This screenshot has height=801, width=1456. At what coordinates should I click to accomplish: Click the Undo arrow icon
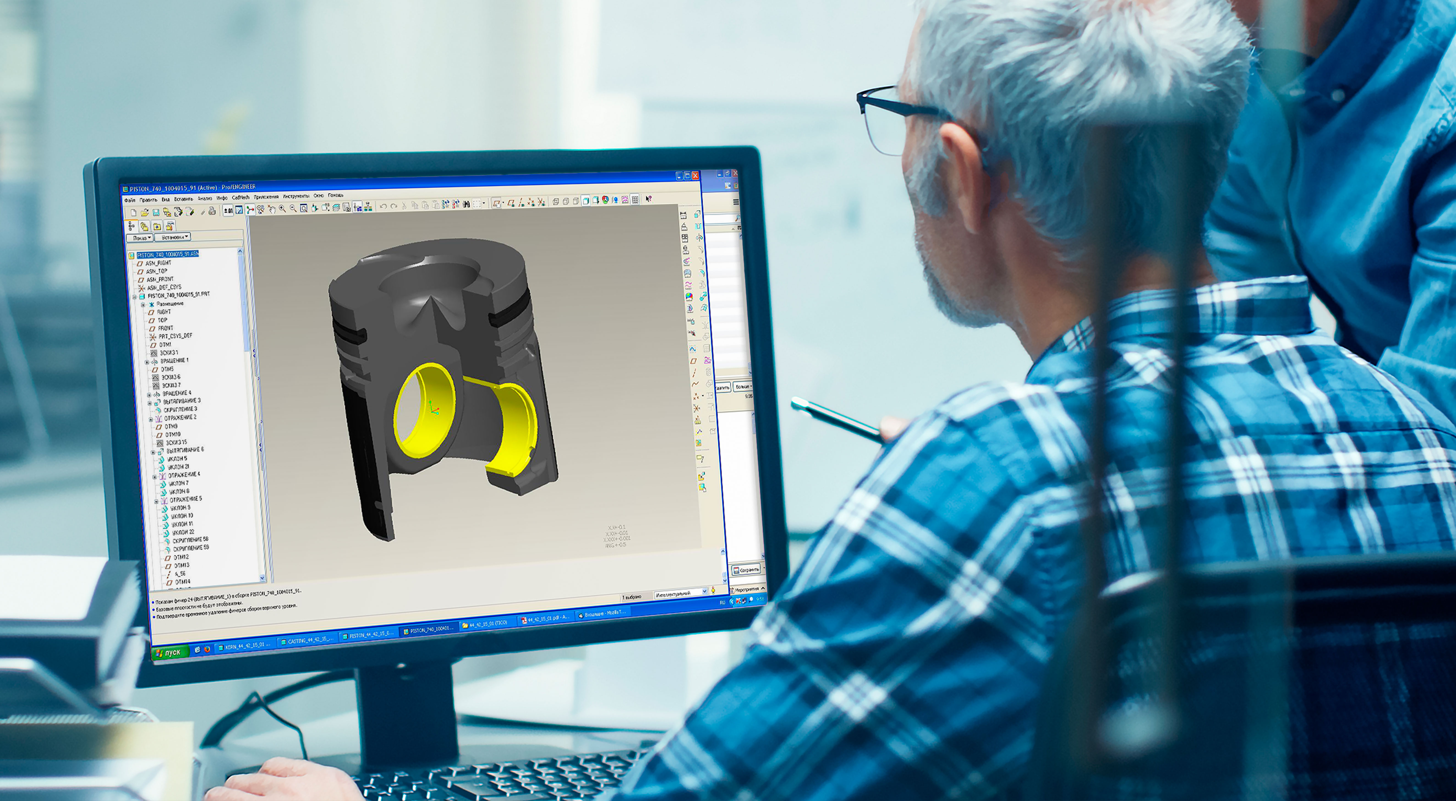(383, 206)
